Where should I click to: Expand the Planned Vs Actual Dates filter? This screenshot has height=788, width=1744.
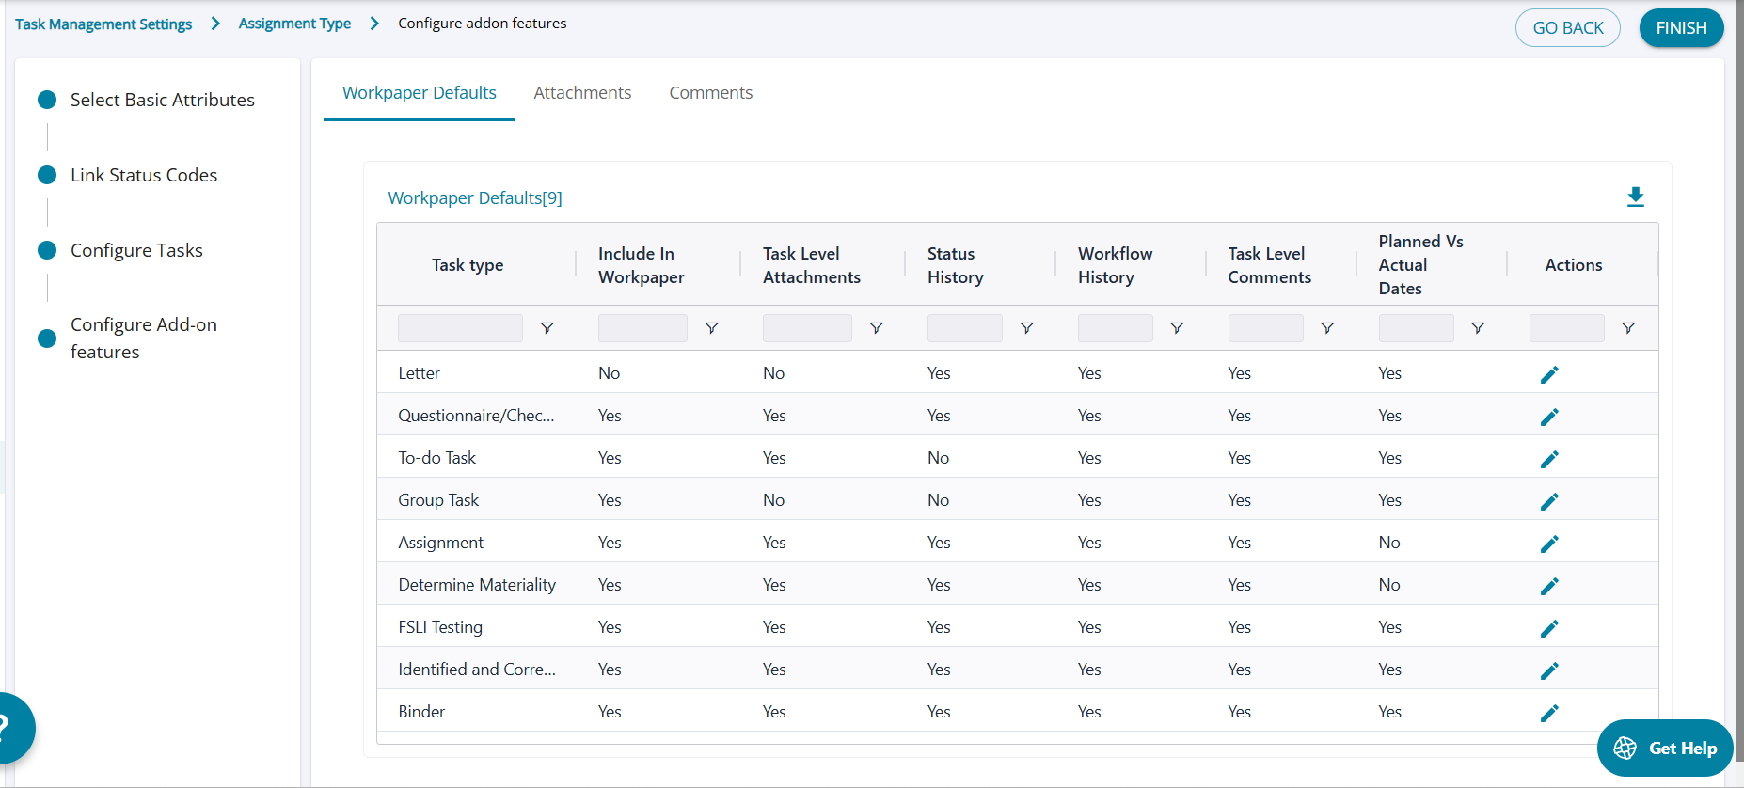1477,328
